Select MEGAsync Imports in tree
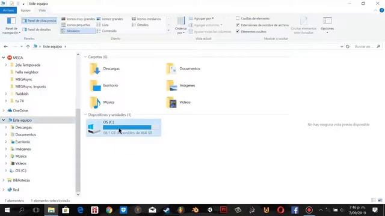The image size is (385, 216). point(31,86)
